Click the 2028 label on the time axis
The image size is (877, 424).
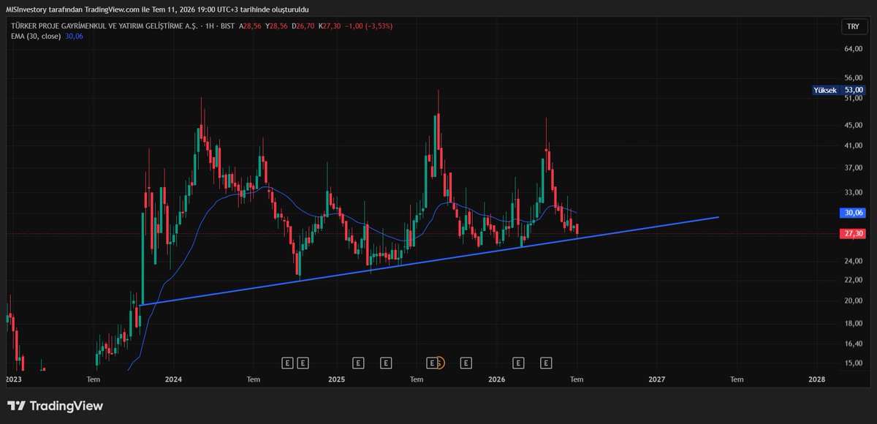pos(817,379)
